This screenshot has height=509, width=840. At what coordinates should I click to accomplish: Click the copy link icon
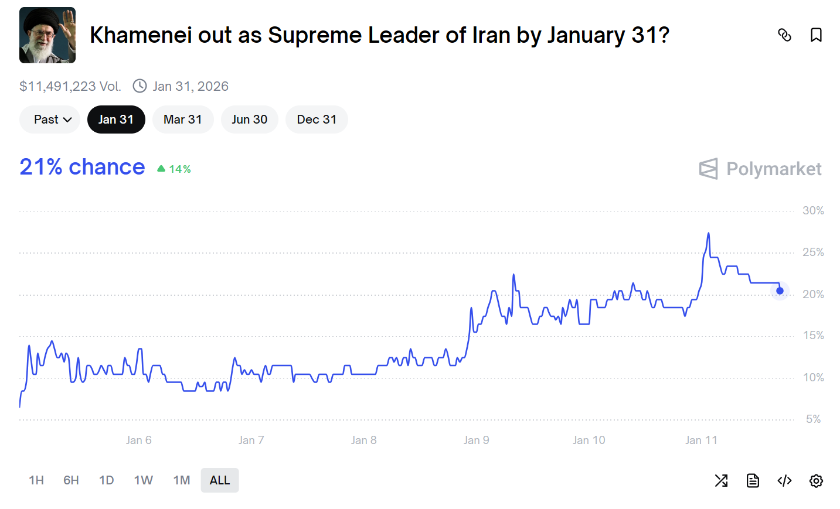(784, 35)
